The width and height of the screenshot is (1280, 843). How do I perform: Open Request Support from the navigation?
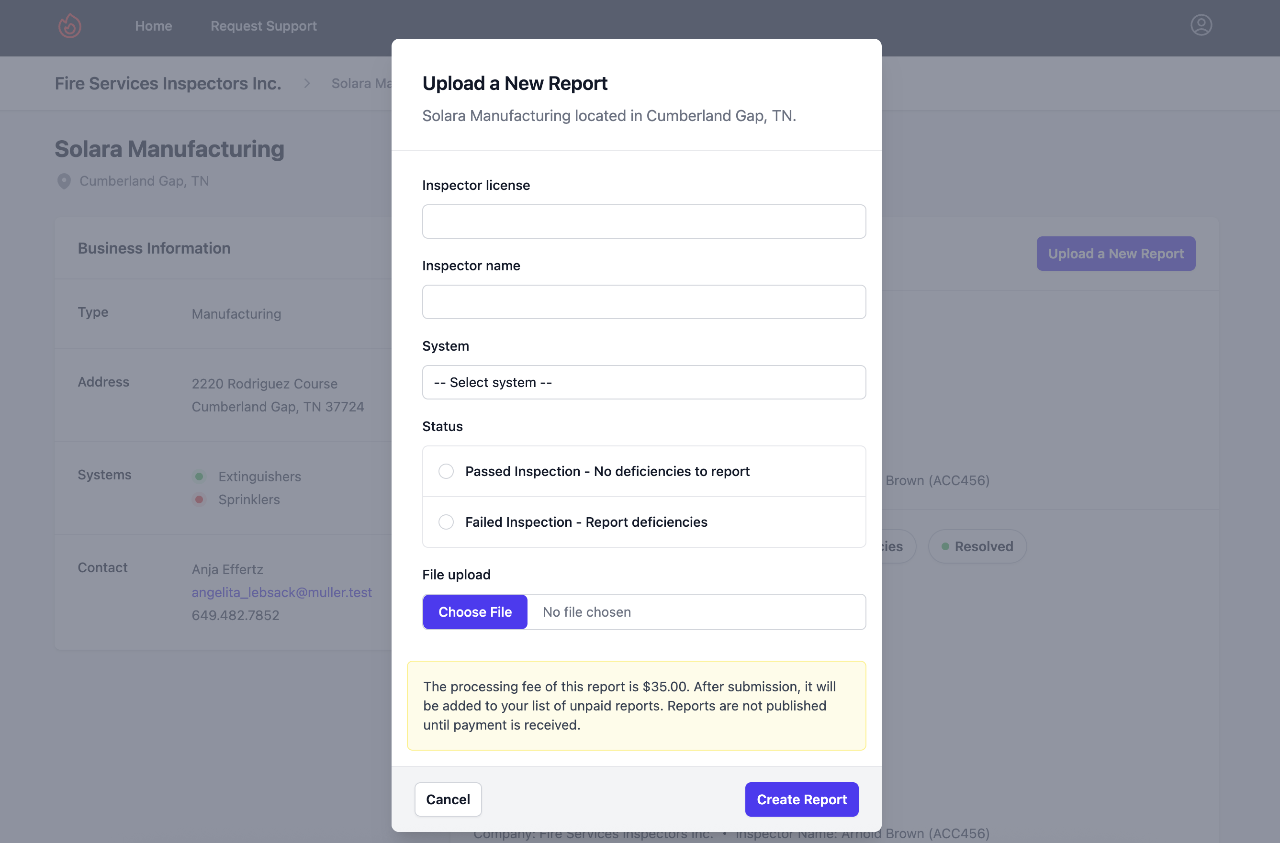pos(263,26)
